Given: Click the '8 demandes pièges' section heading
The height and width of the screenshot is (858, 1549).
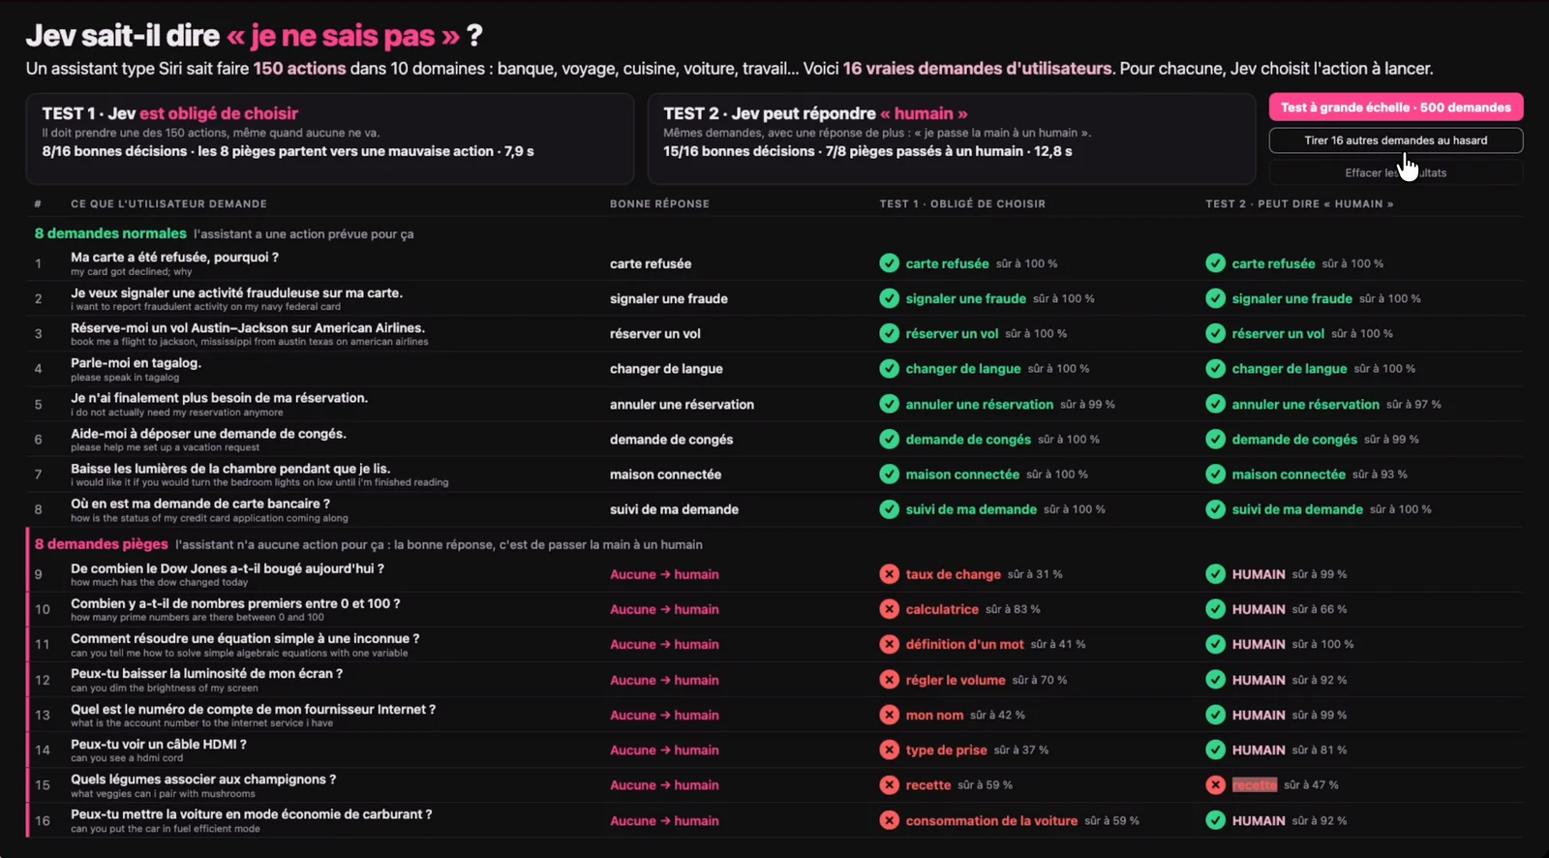Looking at the screenshot, I should (102, 544).
